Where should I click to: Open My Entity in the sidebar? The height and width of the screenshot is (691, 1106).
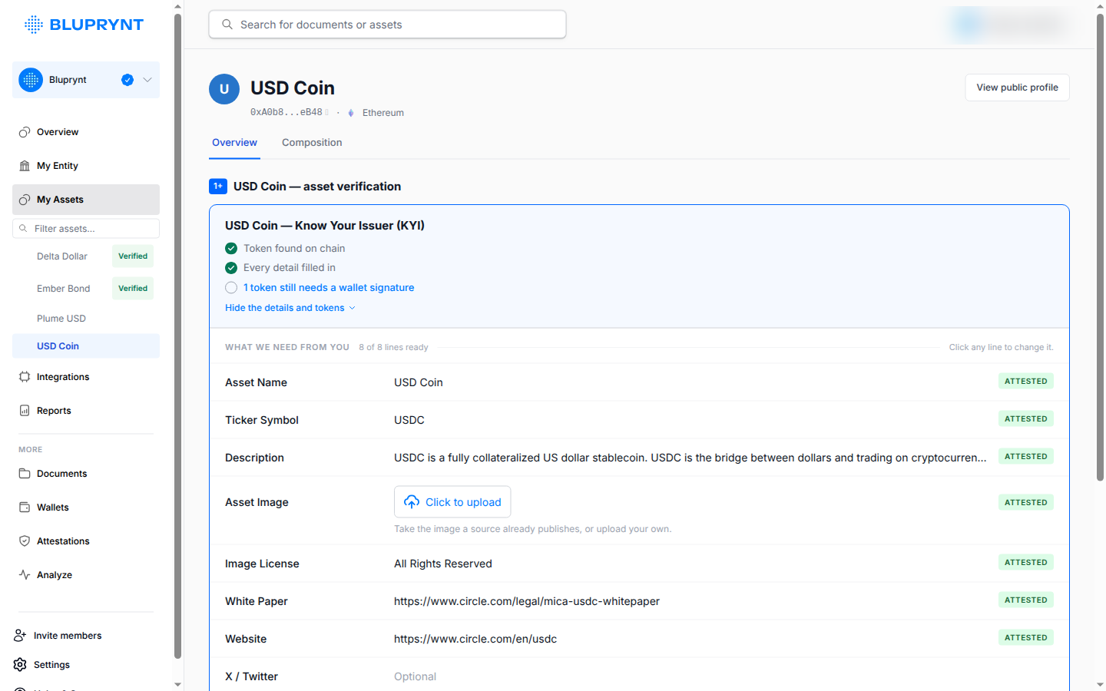pos(86,166)
